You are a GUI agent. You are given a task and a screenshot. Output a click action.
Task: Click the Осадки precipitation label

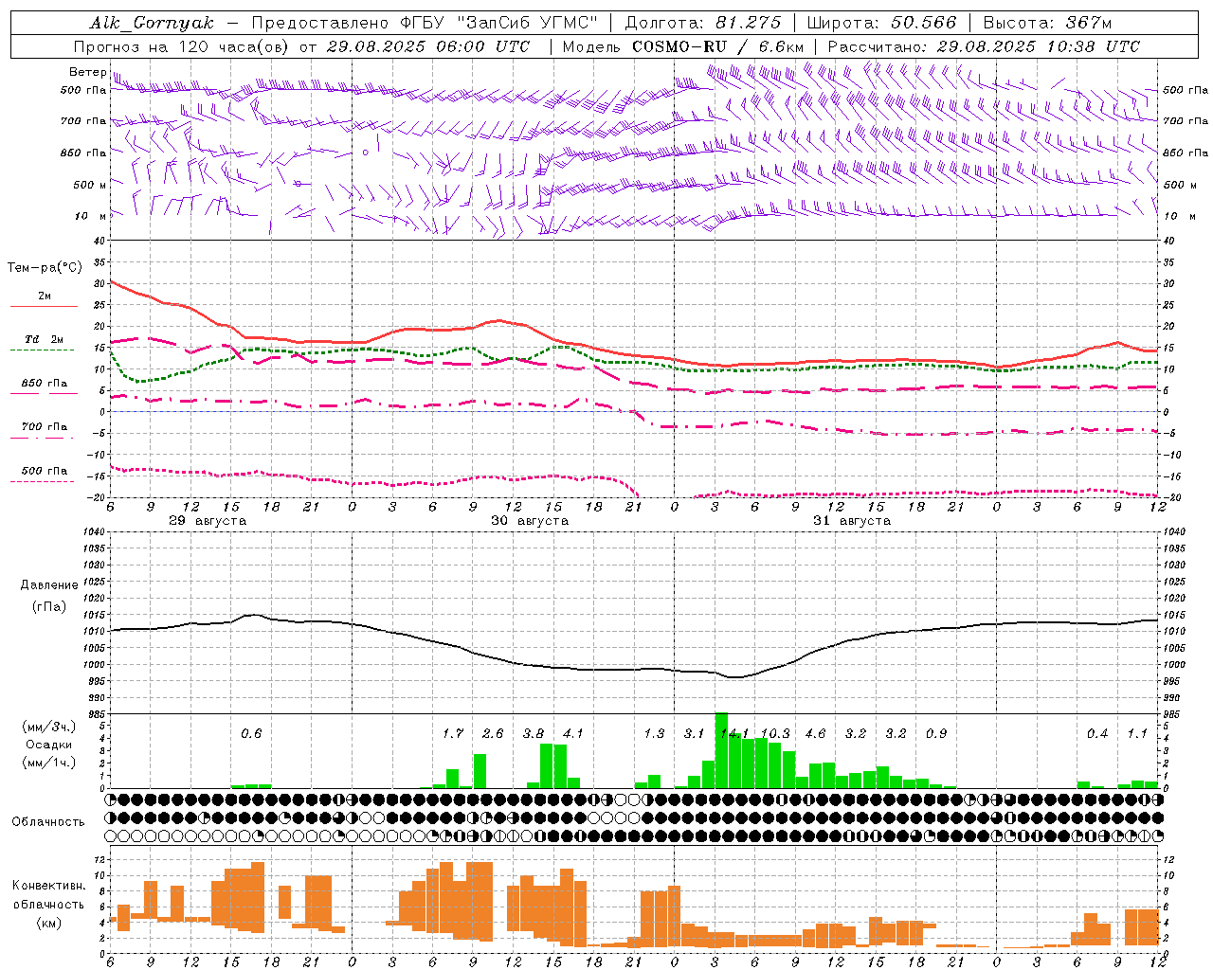click(49, 745)
